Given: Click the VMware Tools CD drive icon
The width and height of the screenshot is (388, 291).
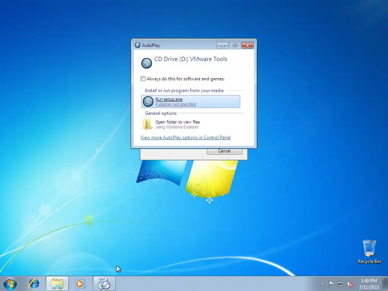Looking at the screenshot, I should coord(147,63).
